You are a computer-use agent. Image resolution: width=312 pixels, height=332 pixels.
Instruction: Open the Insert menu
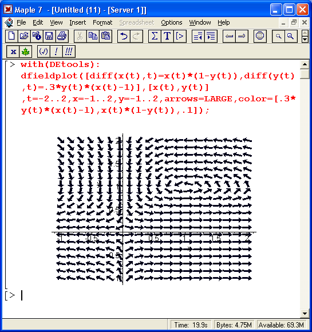point(77,22)
